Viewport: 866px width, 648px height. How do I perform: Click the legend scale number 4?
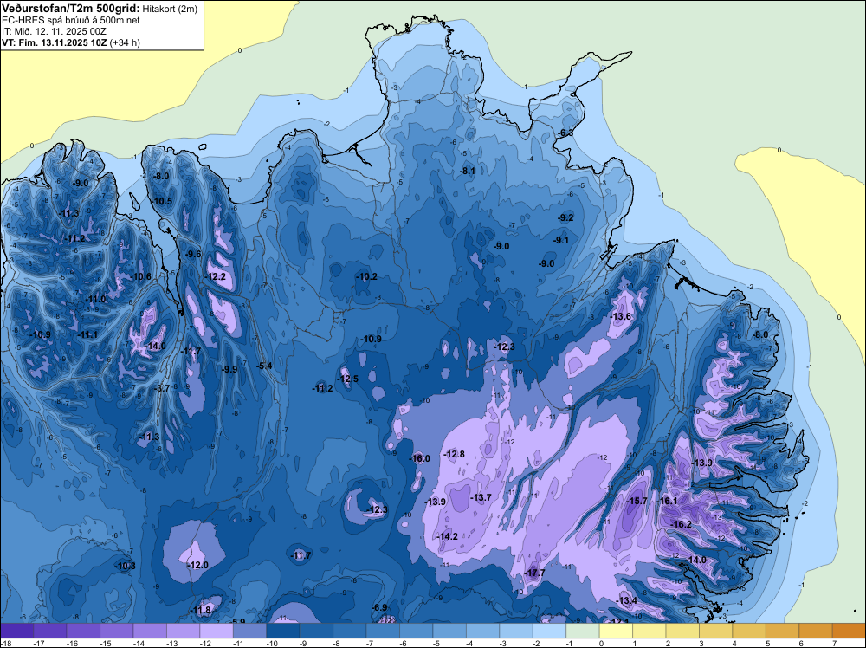(x=734, y=643)
